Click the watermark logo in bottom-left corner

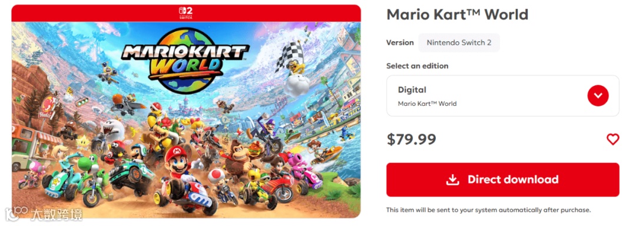click(x=16, y=214)
